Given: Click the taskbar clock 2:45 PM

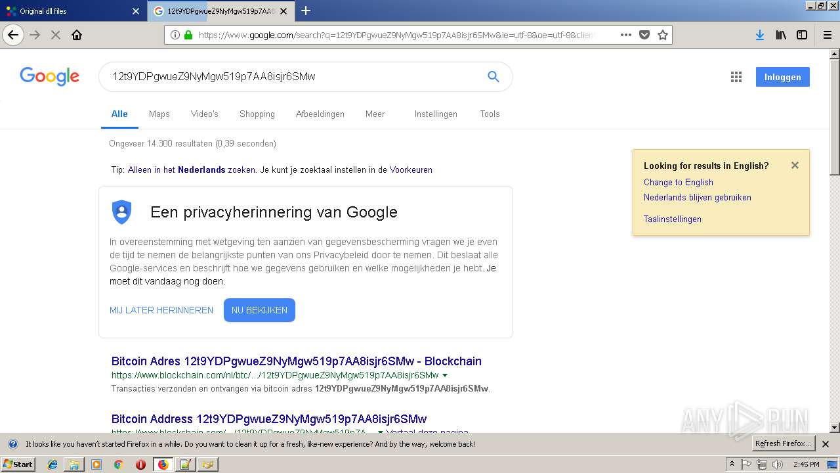Looking at the screenshot, I should point(807,464).
